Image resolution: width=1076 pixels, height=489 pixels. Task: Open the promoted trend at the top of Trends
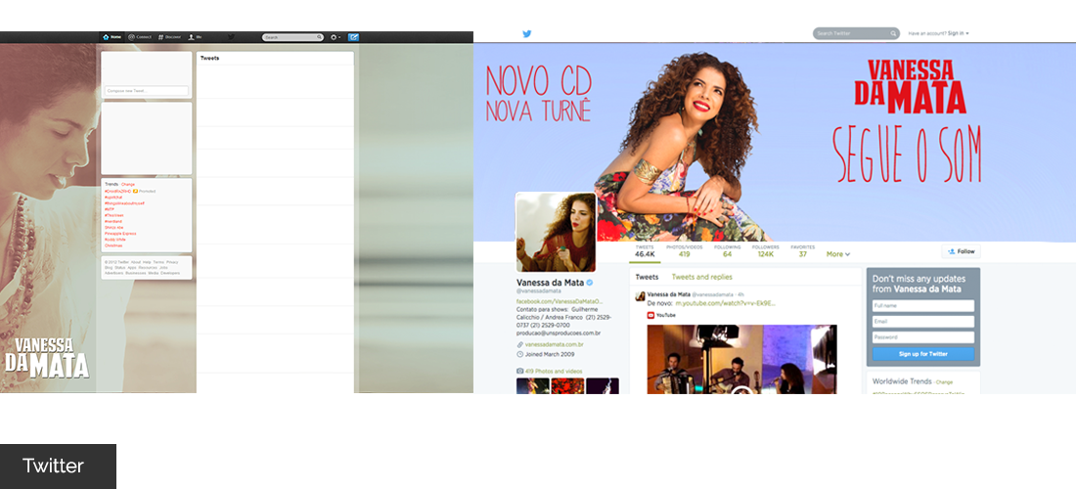click(117, 192)
